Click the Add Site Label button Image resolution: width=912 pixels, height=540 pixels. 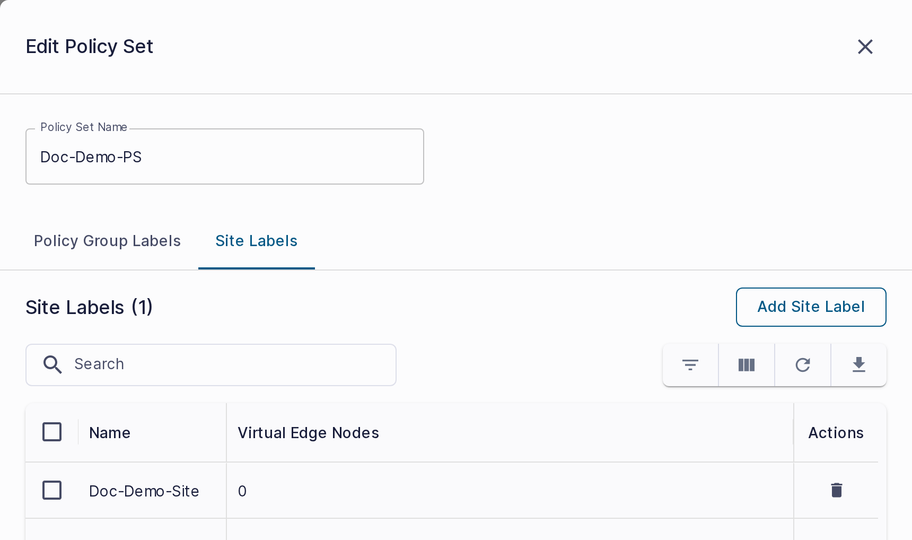pyautogui.click(x=811, y=307)
